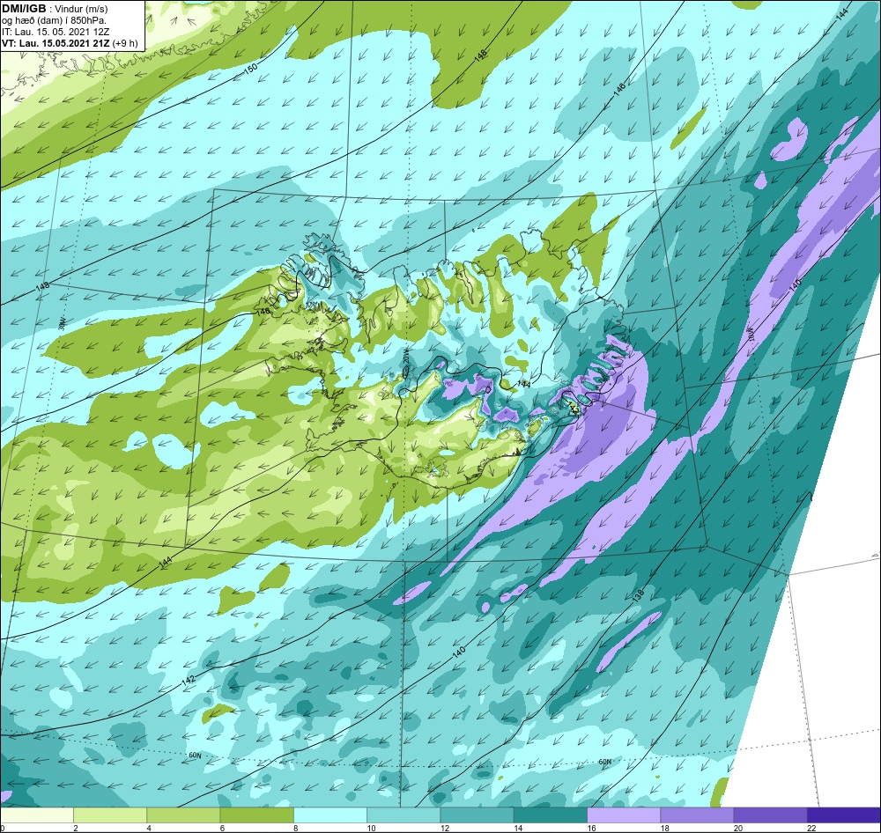
Task: Click the 10W longitude label
Action: click(751, 335)
